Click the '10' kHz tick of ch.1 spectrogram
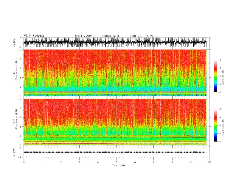Screen dimensions: 236x182 tap(20, 50)
